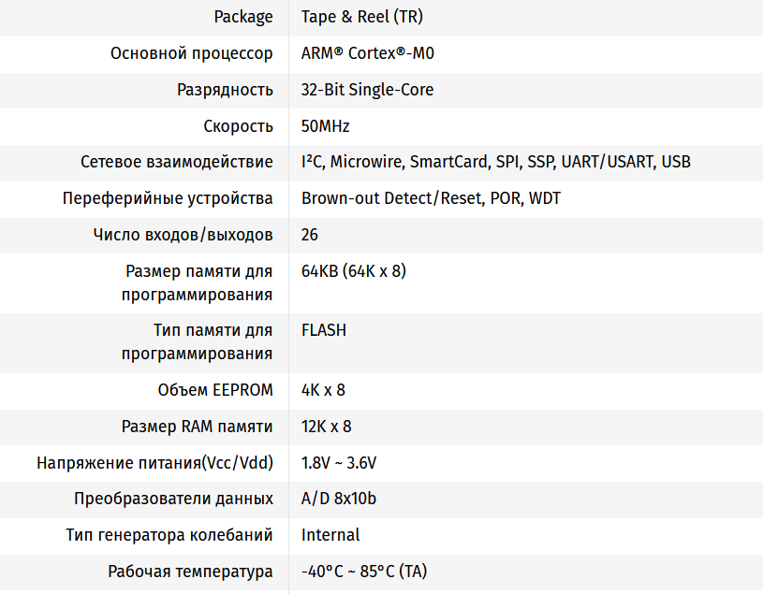Click the 'ARM® Cortex®-M0' value
The width and height of the screenshot is (763, 594).
[367, 53]
